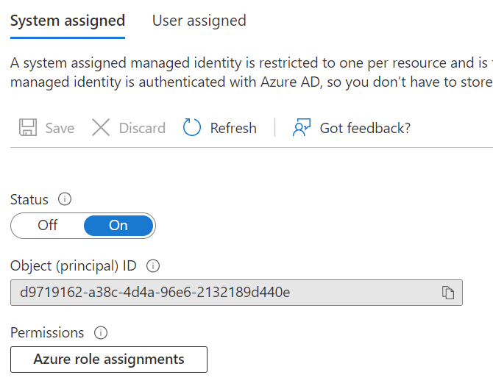Open Azure role assignments
The height and width of the screenshot is (386, 493).
109,360
